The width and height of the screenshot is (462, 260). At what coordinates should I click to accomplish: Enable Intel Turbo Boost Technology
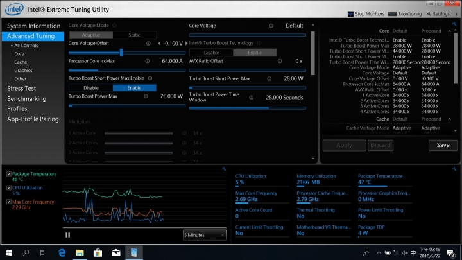point(255,53)
